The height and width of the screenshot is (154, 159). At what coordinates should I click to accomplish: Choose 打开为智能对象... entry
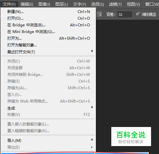click(48, 45)
